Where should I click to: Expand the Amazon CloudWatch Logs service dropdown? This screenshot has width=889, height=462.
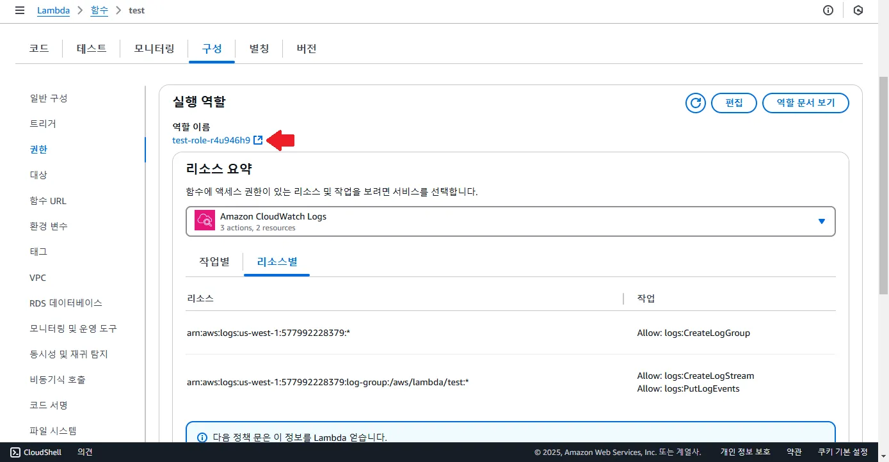coord(510,221)
